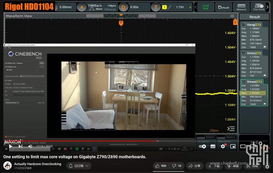This screenshot has height=173, width=273.
Task: Open the Flex Knob settings
Action: tap(259, 7)
